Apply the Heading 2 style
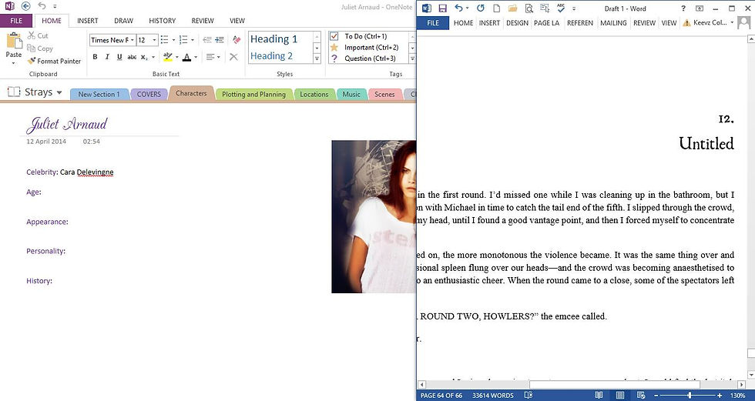The width and height of the screenshot is (755, 401). tap(271, 55)
